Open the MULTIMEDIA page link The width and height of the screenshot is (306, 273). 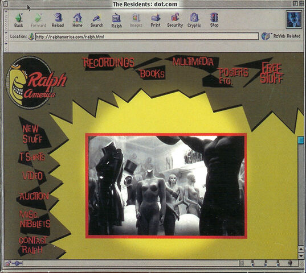point(193,61)
